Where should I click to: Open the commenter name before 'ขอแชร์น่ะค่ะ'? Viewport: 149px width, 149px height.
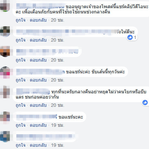[40, 72]
